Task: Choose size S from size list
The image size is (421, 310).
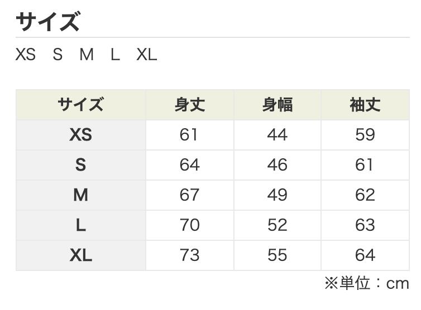Action: pyautogui.click(x=58, y=55)
